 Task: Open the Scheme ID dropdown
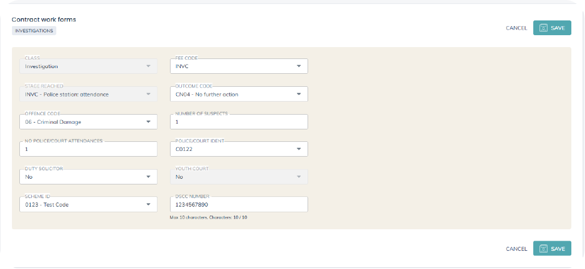(x=148, y=204)
